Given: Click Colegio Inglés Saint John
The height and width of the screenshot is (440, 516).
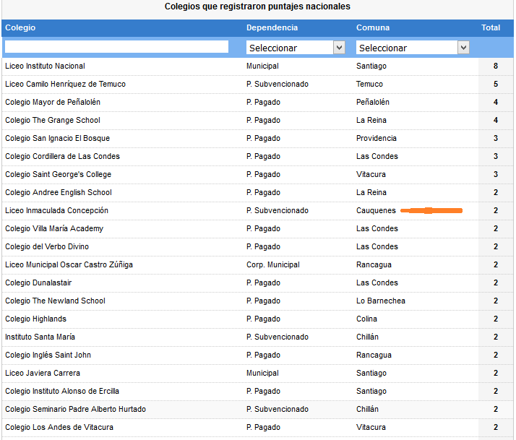Looking at the screenshot, I should [x=48, y=355].
